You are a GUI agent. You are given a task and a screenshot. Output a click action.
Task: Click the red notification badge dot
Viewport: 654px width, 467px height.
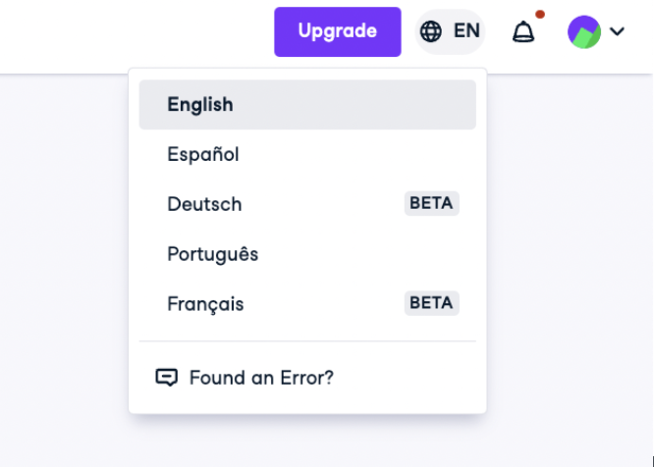[540, 15]
